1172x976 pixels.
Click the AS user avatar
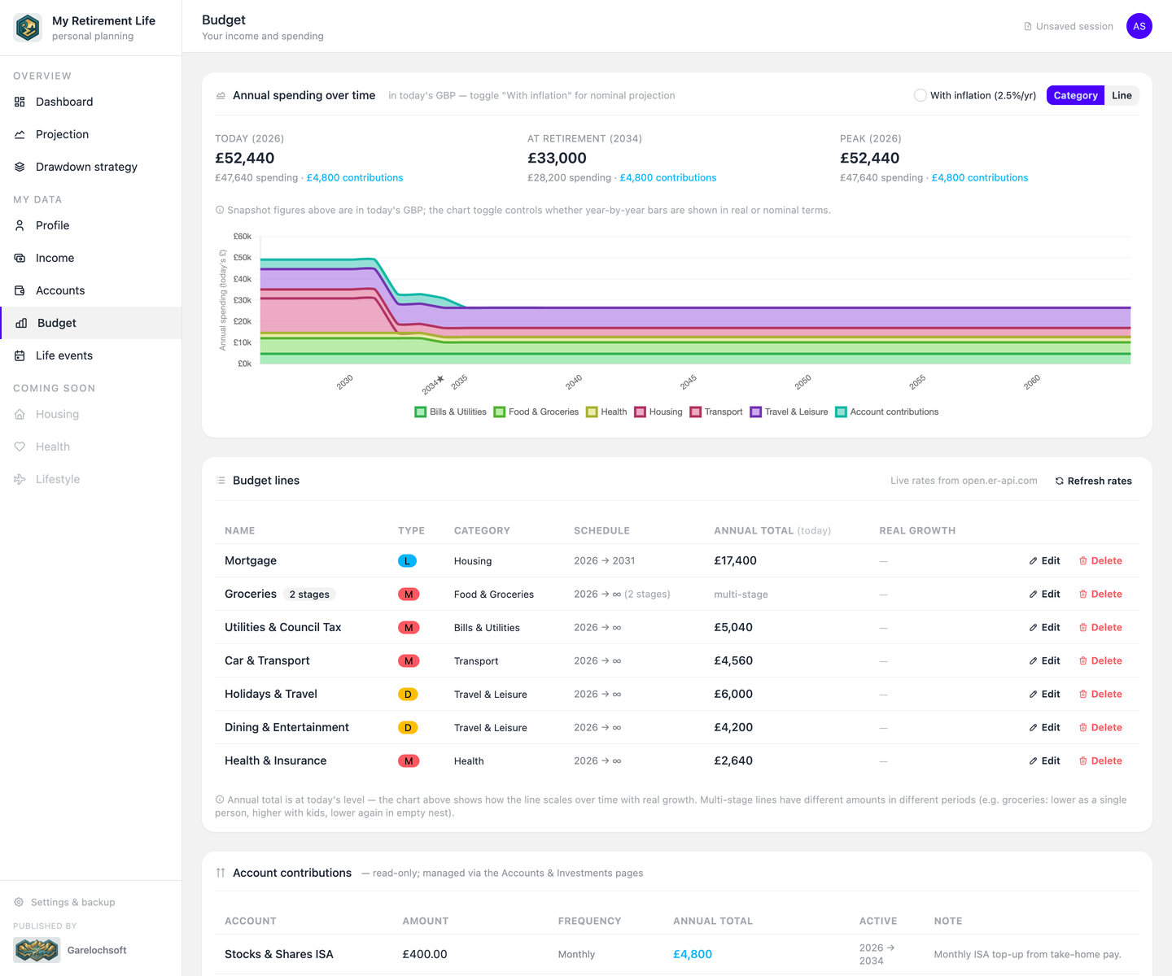click(x=1139, y=26)
